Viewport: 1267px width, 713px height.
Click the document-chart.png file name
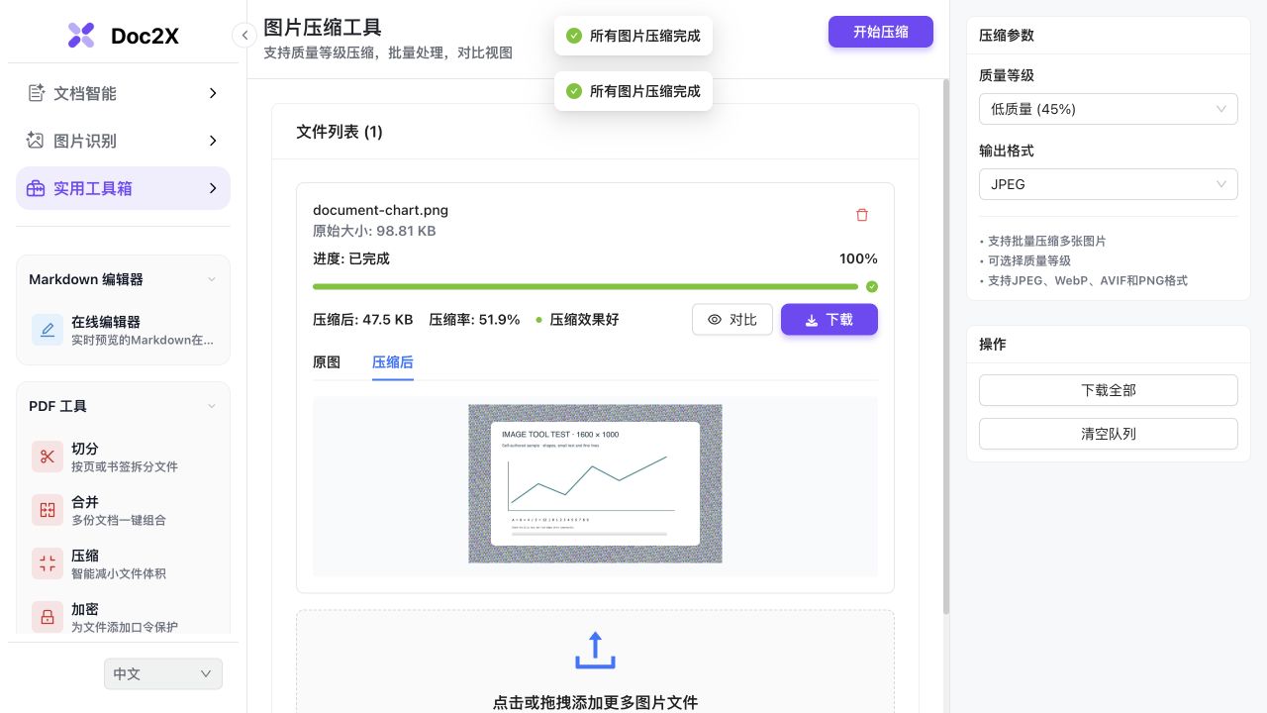point(380,210)
